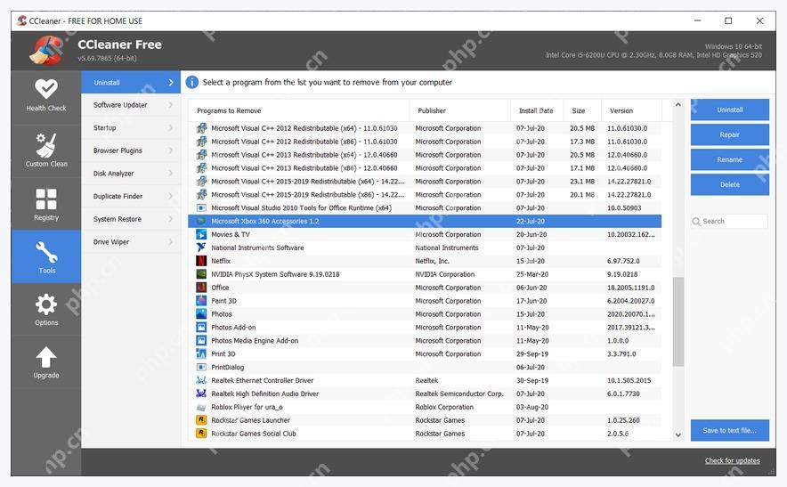787x487 pixels.
Task: Open the Uninstall tools tab
Action: 131,82
